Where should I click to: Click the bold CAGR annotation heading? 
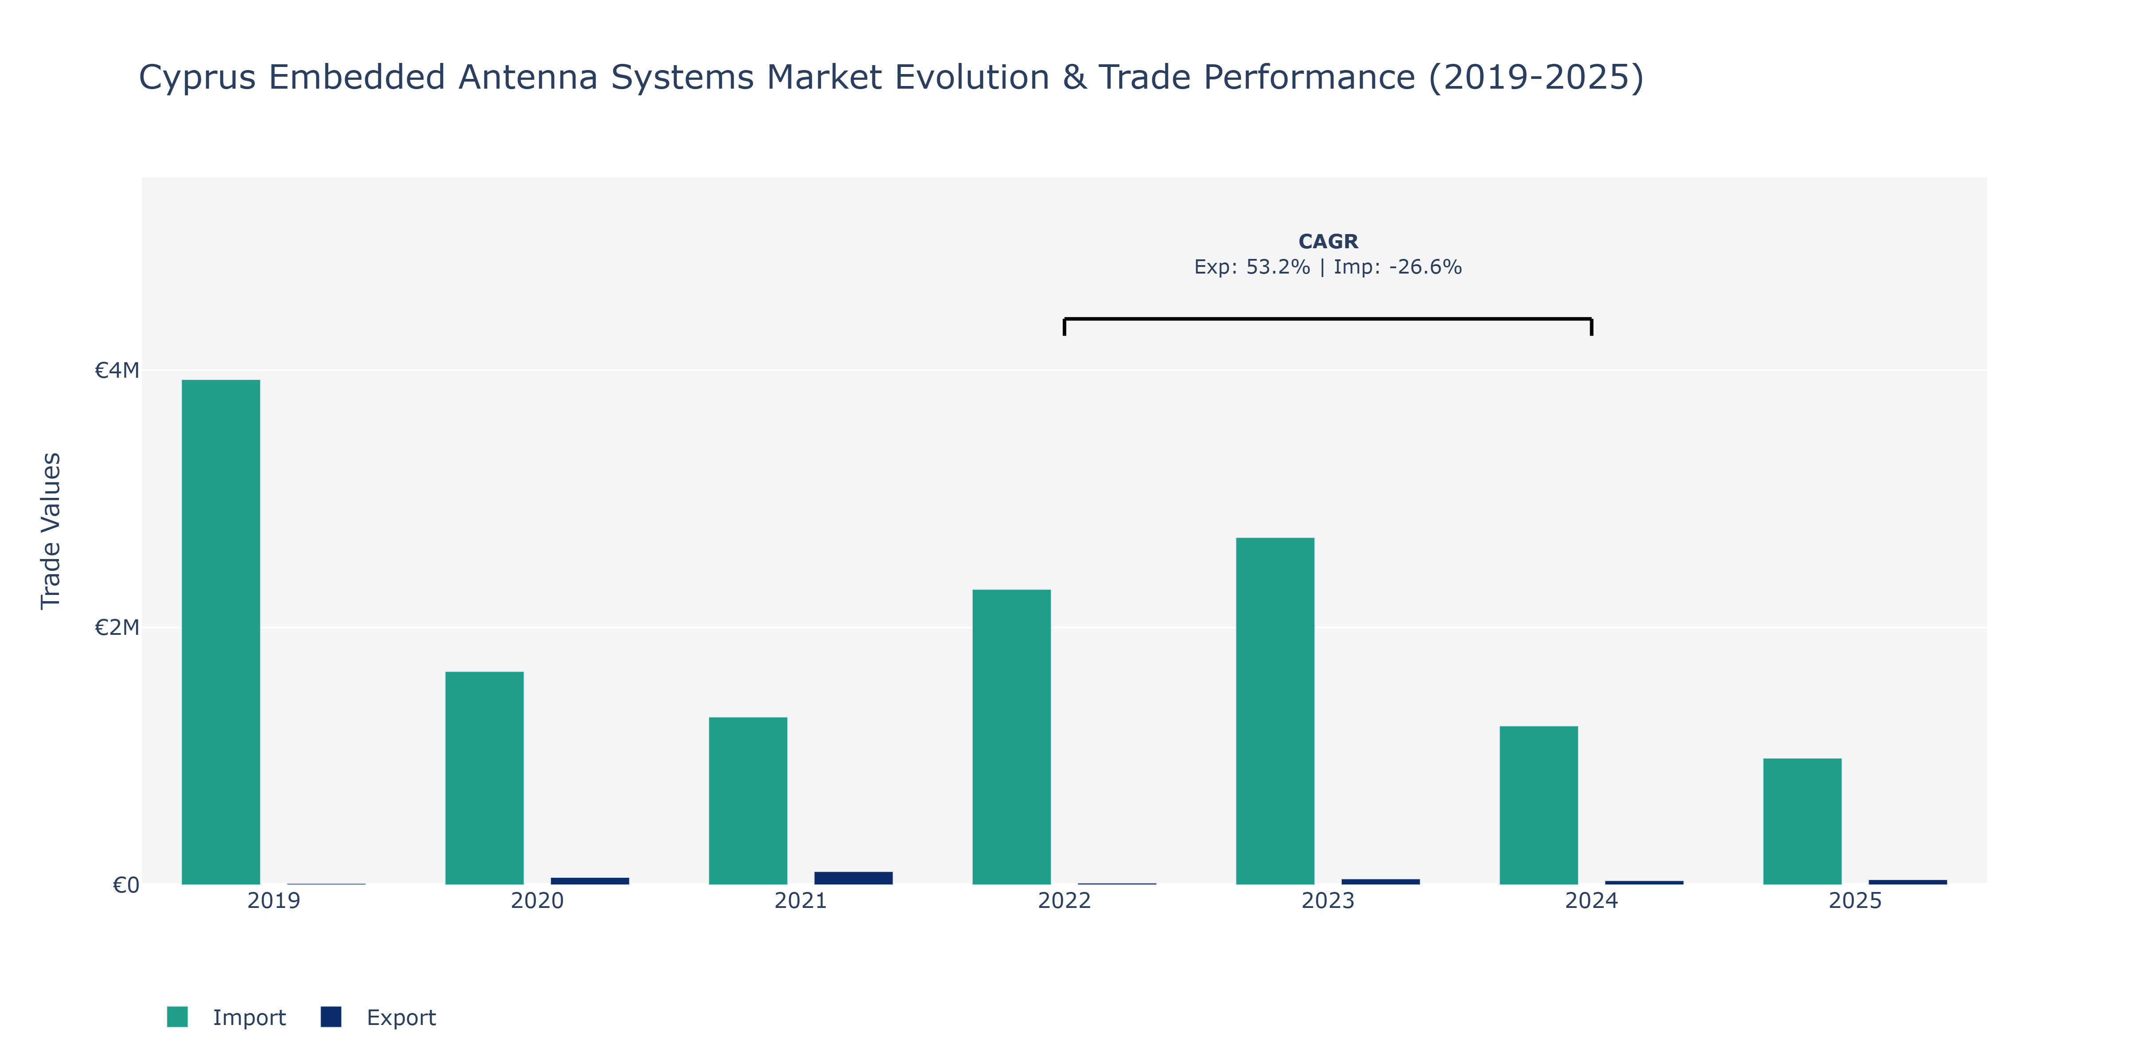[1328, 241]
